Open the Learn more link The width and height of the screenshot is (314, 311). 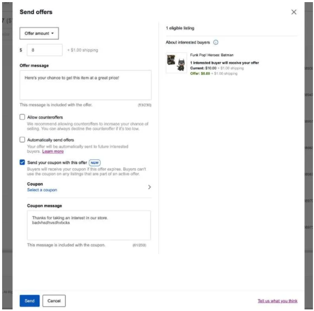pos(53,151)
